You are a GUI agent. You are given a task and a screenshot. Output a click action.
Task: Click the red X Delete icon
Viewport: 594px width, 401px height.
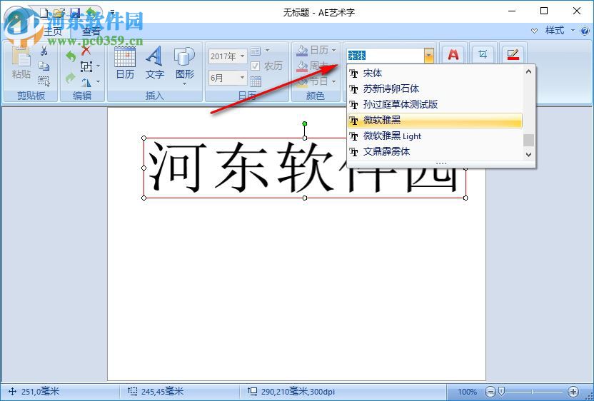[86, 50]
